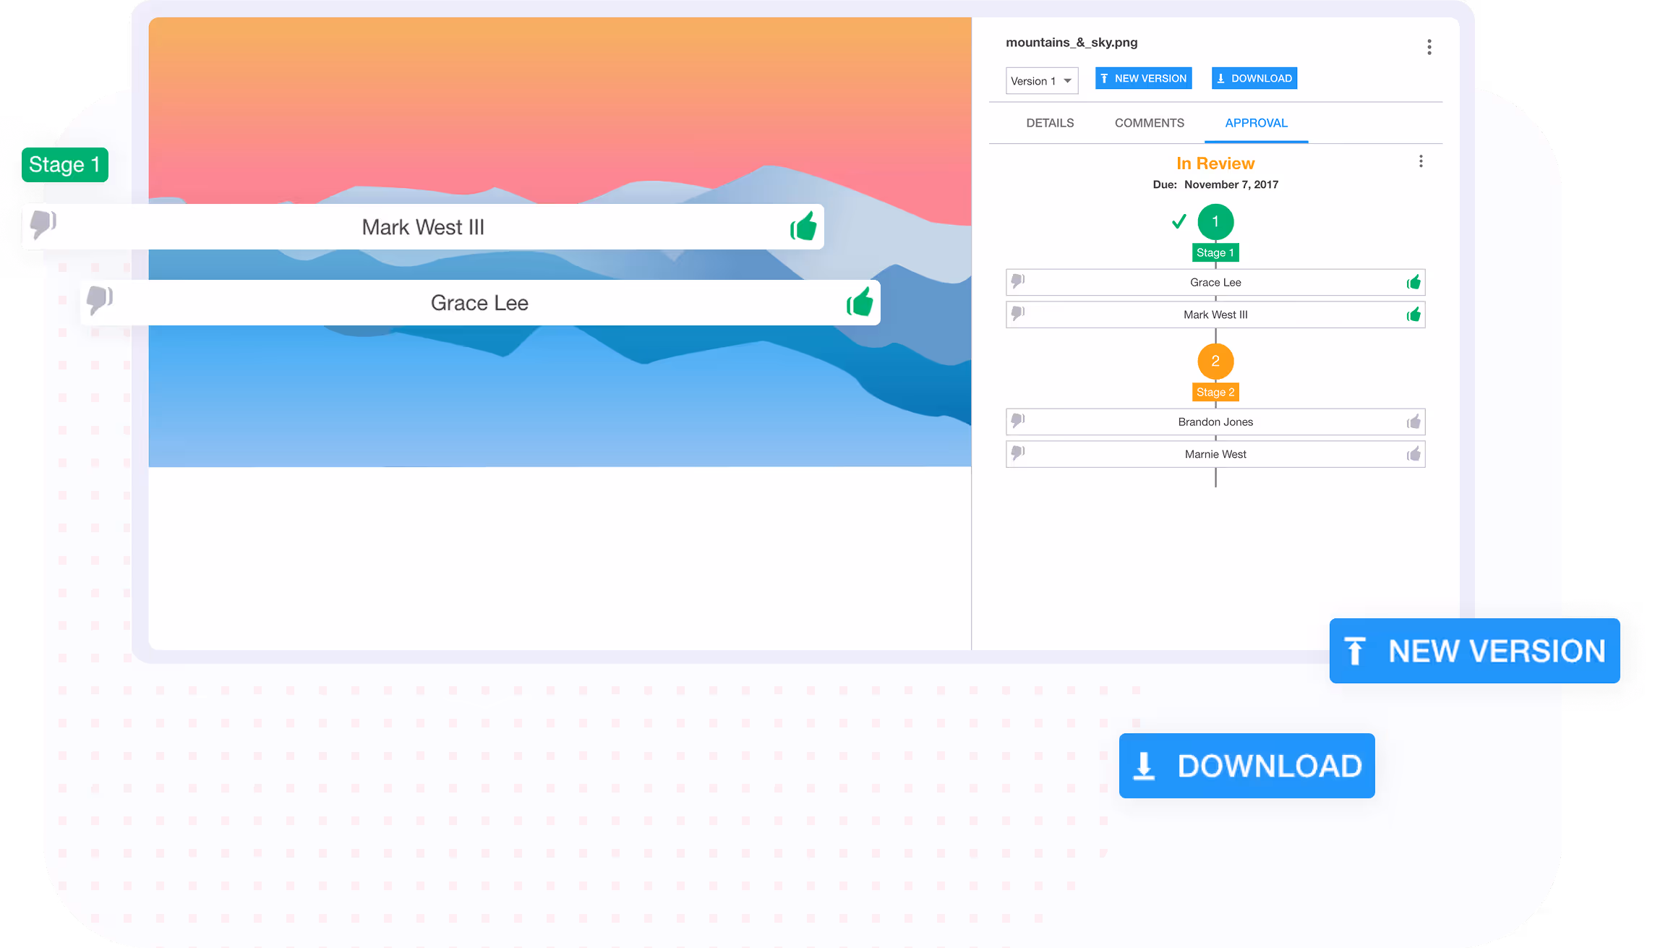The width and height of the screenshot is (1655, 948).
Task: Click large thumbs down beside Mark West III
Action: tap(43, 224)
